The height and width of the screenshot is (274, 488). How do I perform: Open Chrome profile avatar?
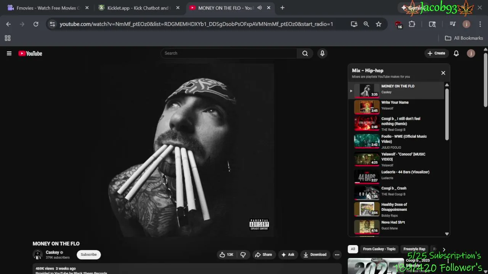click(x=466, y=24)
